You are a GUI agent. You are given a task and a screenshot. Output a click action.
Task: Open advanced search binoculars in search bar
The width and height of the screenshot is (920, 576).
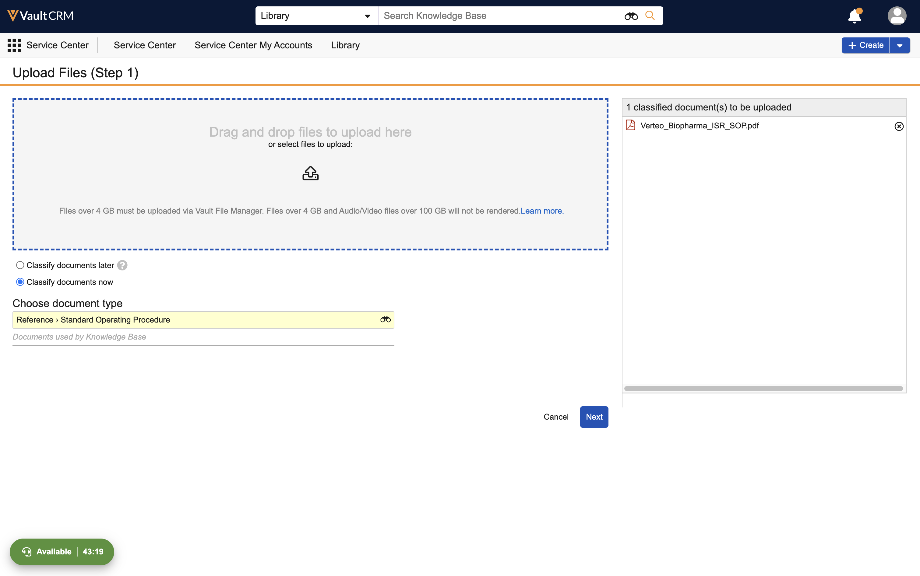[x=631, y=16]
